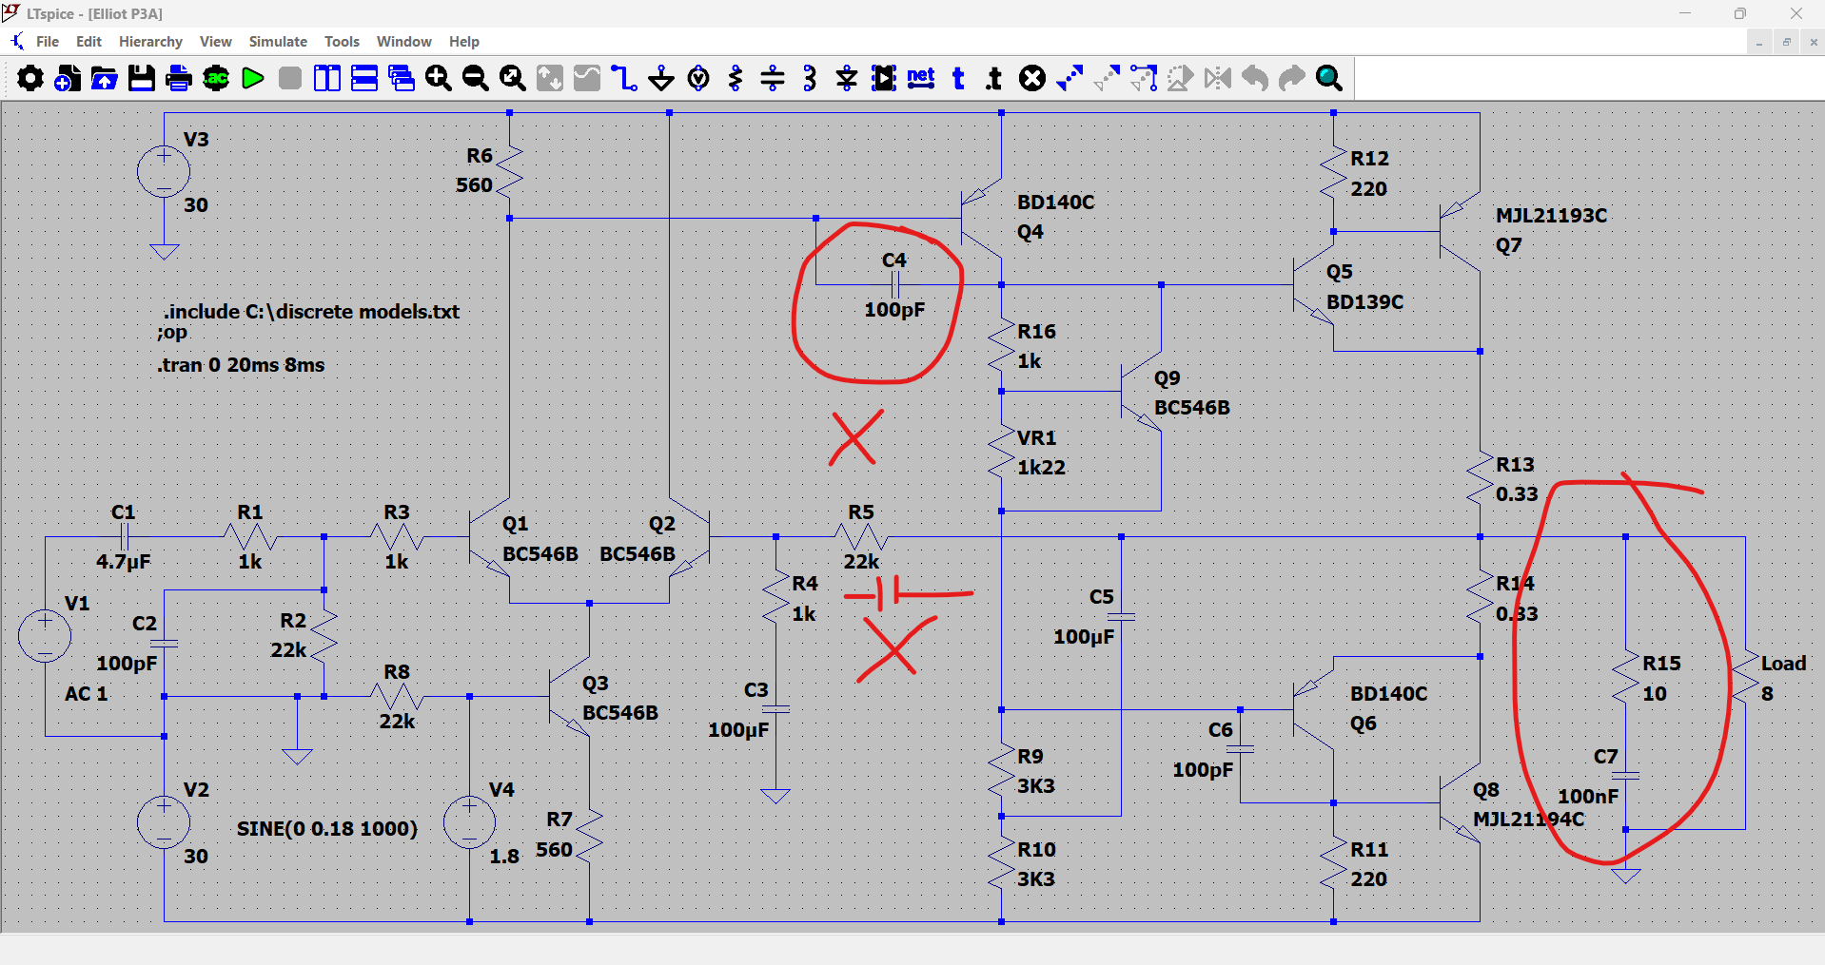Minimize the inner schematic window
The width and height of the screenshot is (1825, 965).
click(x=1759, y=42)
